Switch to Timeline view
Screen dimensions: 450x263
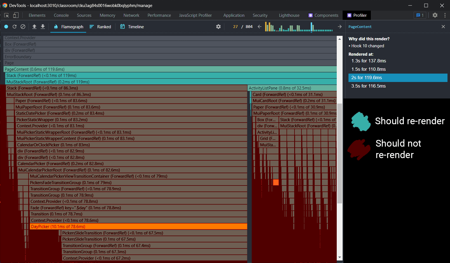pyautogui.click(x=132, y=27)
